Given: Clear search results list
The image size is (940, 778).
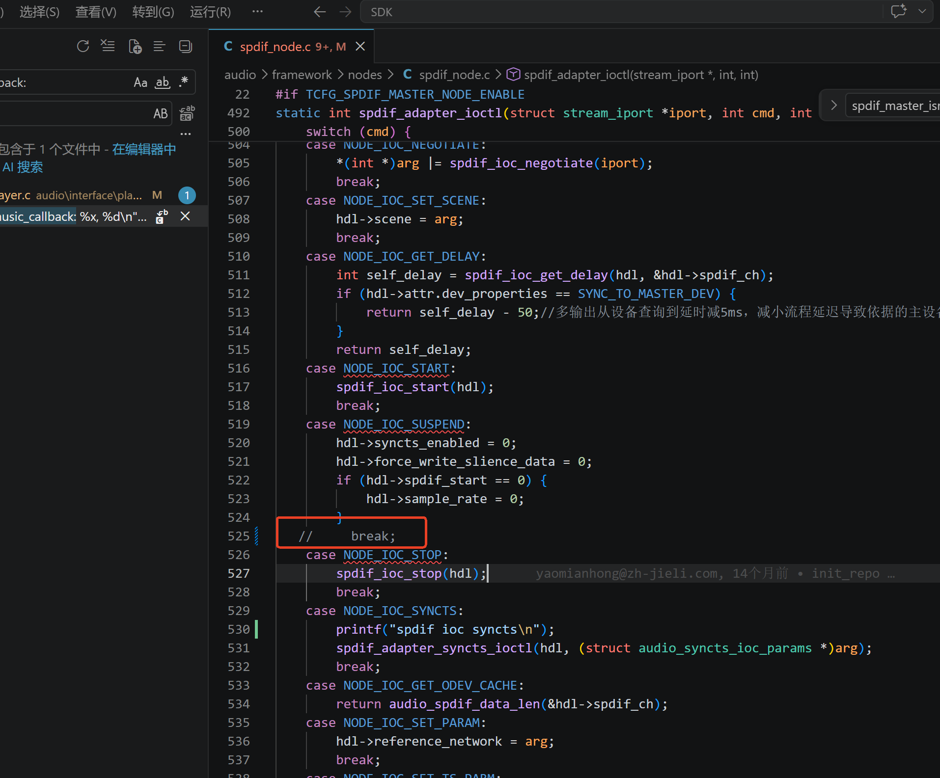Looking at the screenshot, I should [x=108, y=46].
